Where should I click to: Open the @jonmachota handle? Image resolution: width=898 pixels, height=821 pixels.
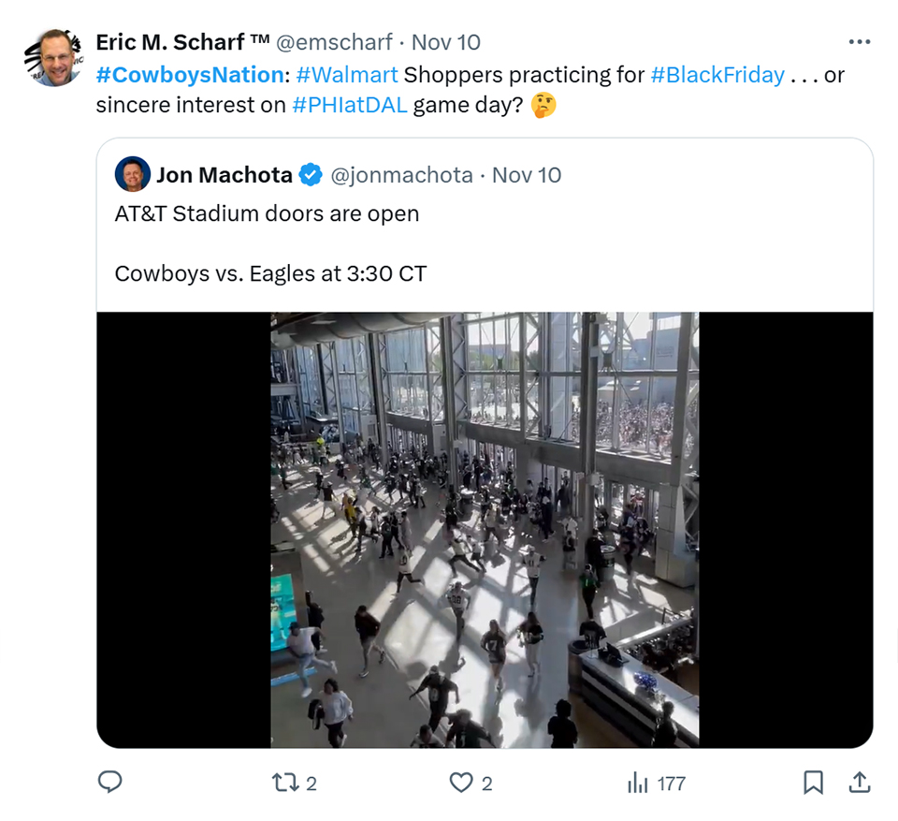click(x=402, y=175)
